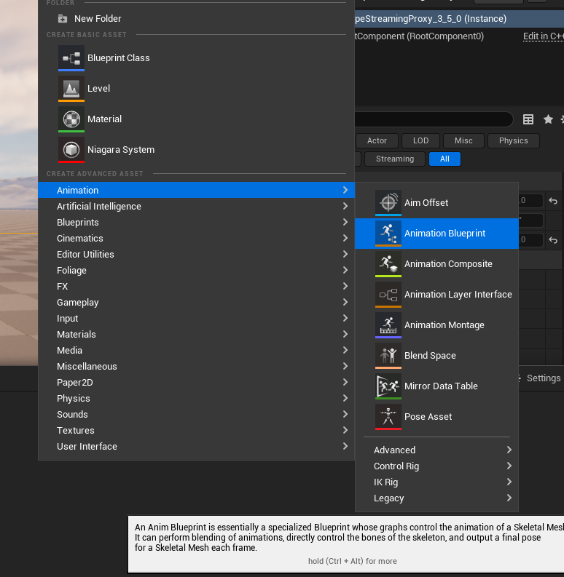This screenshot has height=577, width=564.
Task: Expand the IK Rig submenu arrow
Action: click(509, 482)
